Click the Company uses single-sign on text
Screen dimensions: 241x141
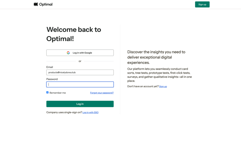[x=64, y=112]
